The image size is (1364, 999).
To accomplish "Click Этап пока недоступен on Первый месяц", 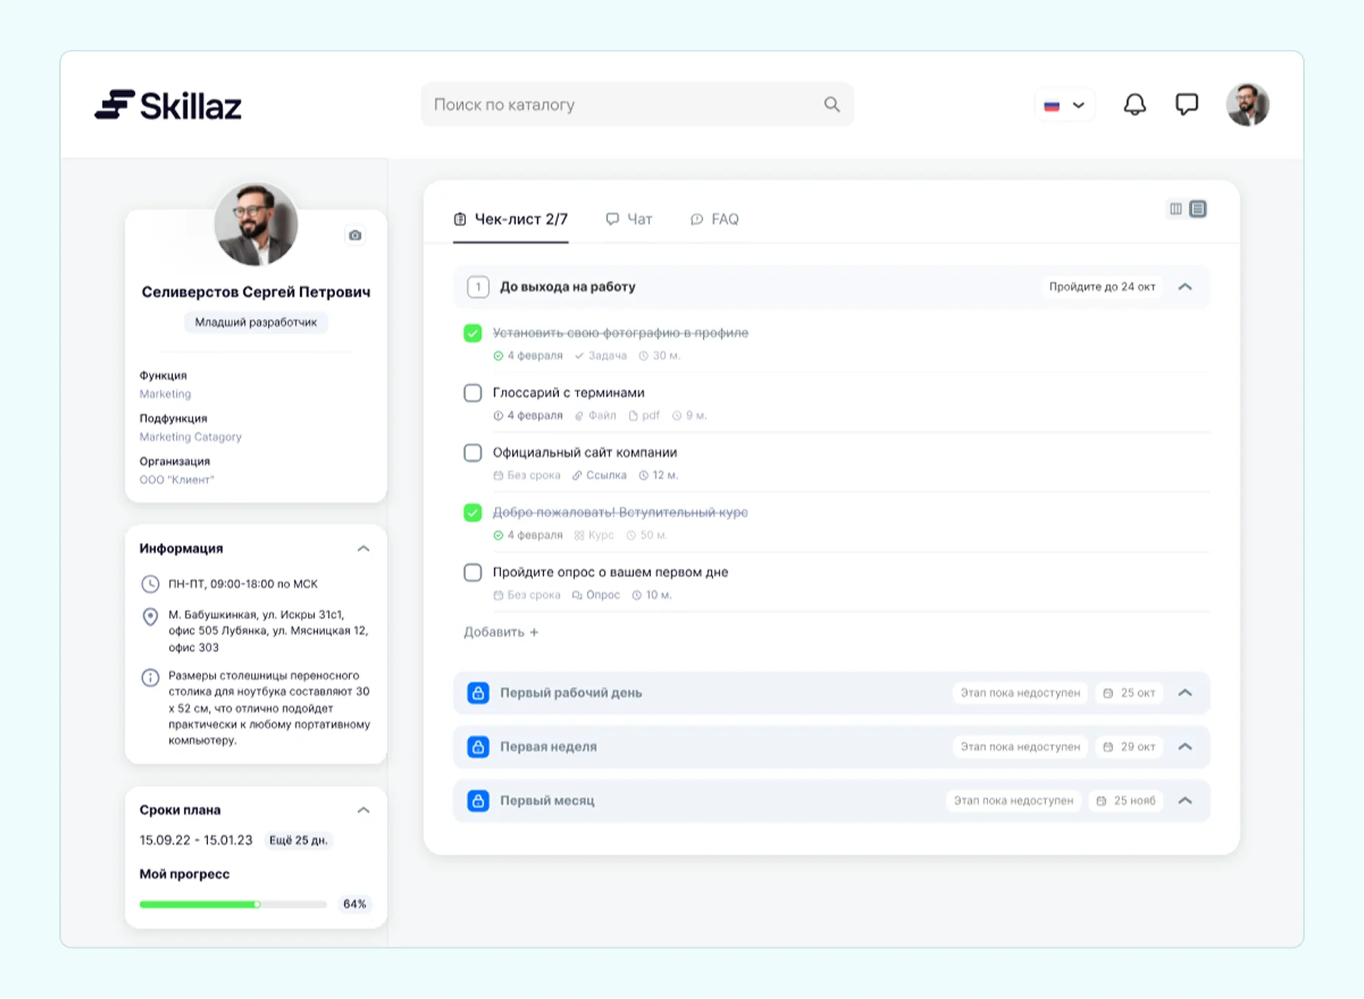I will click(1013, 801).
